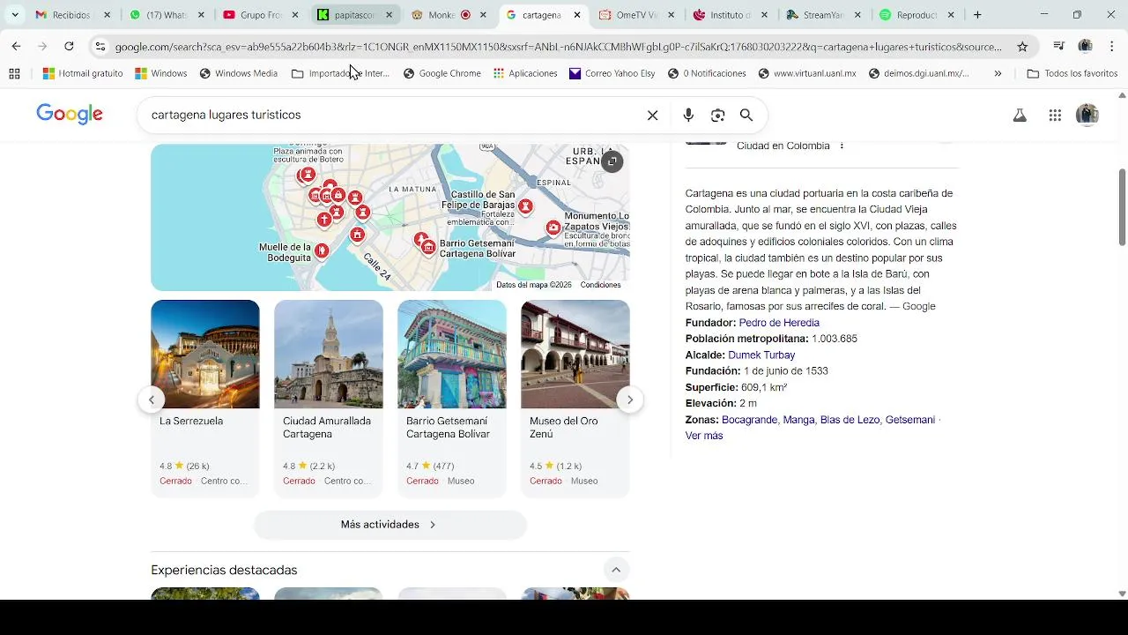The height and width of the screenshot is (635, 1128).
Task: Go back to the previous page
Action: [16, 46]
